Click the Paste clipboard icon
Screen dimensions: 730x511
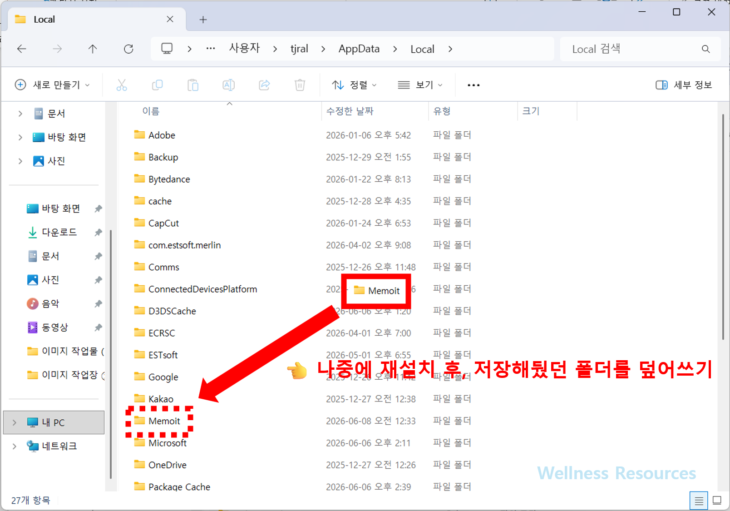[193, 85]
